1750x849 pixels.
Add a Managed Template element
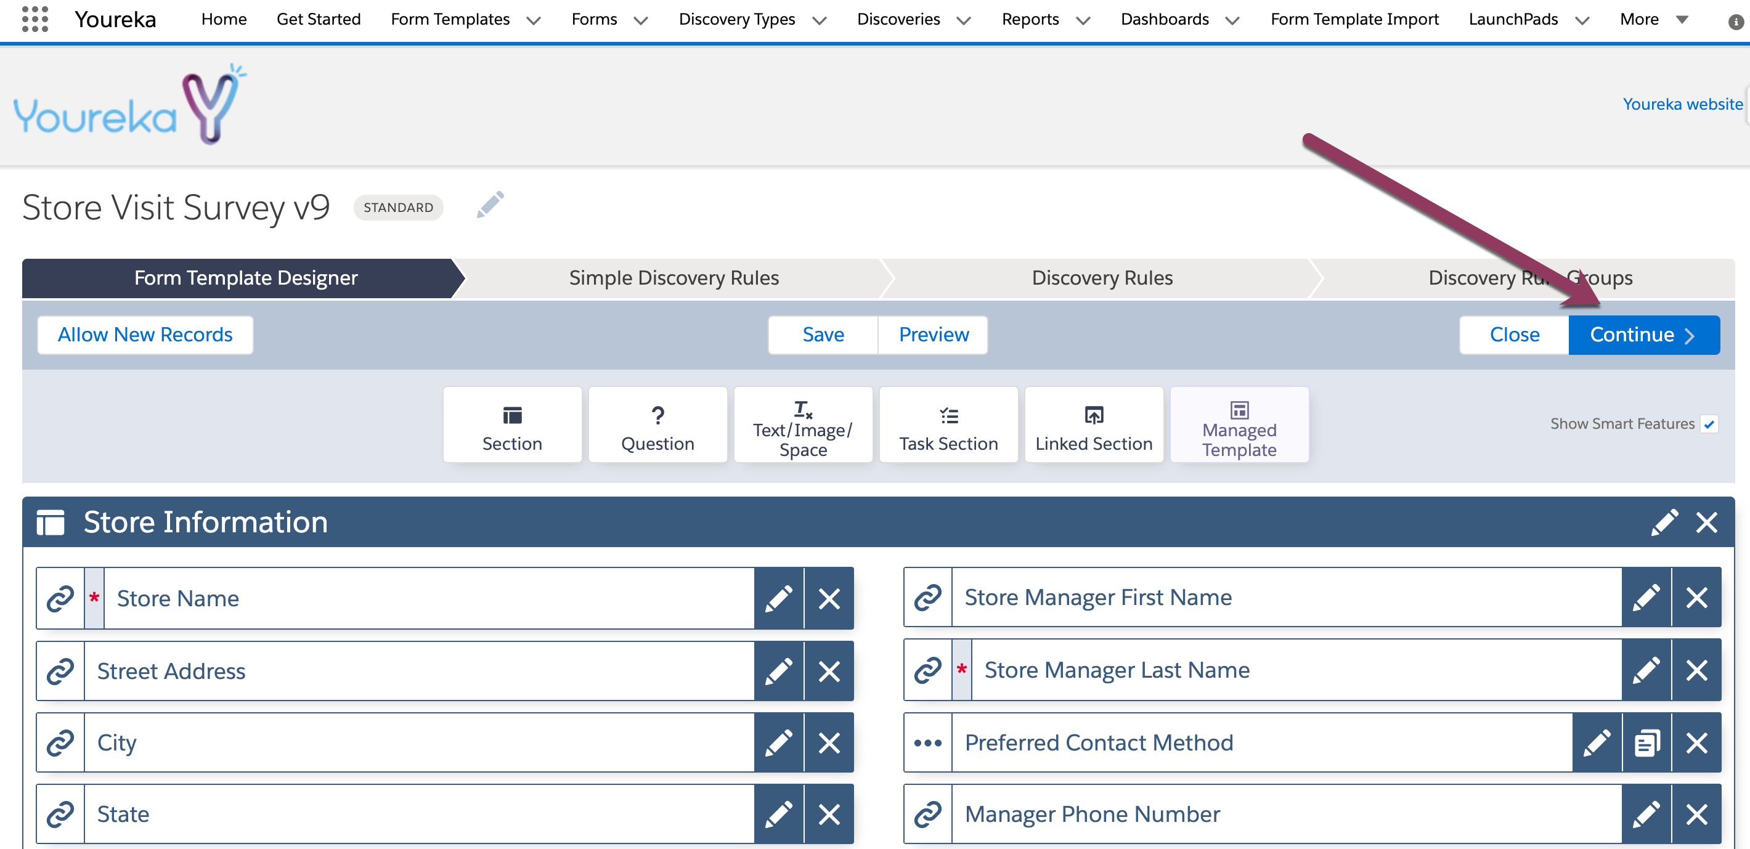[1239, 424]
